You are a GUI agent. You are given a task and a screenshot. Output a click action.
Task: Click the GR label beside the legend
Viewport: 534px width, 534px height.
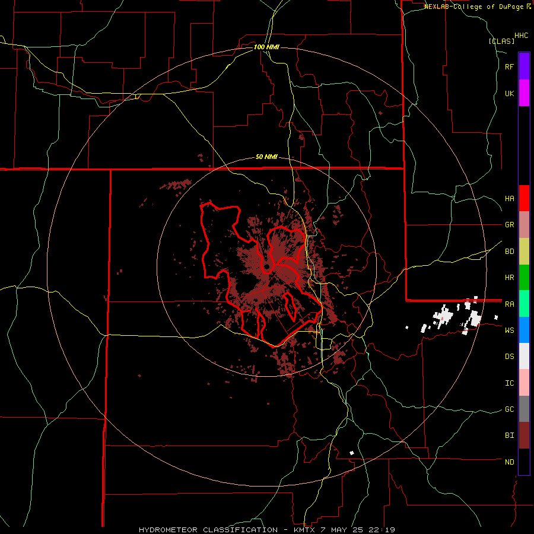[x=509, y=225]
